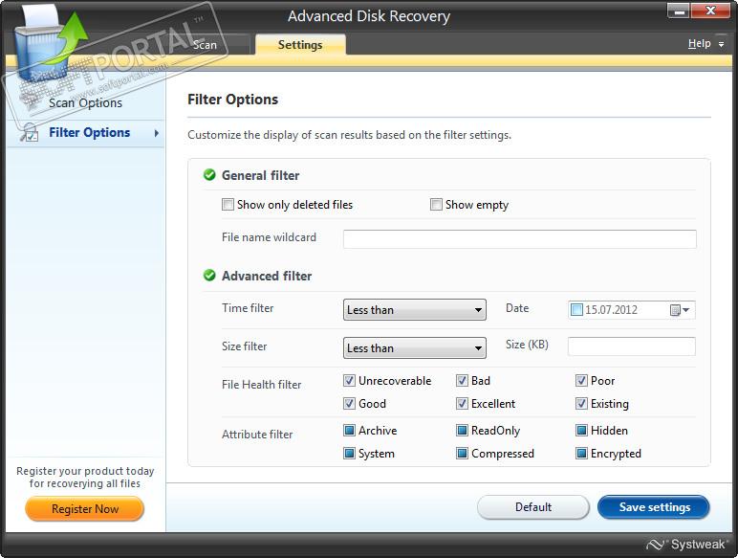Select the Settings tab
Viewport: 738px width, 558px height.
pyautogui.click(x=300, y=45)
